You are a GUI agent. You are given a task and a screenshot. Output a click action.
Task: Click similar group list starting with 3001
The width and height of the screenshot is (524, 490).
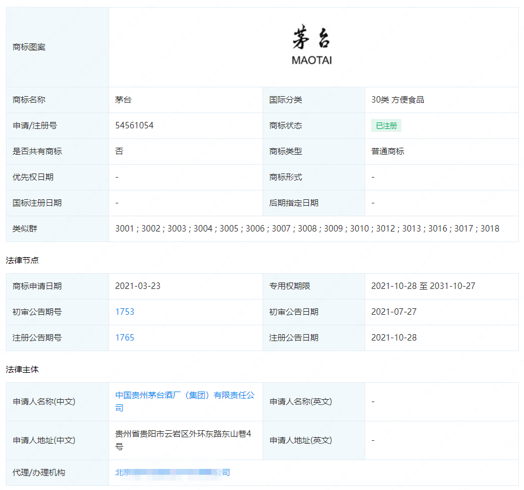pyautogui.click(x=307, y=229)
